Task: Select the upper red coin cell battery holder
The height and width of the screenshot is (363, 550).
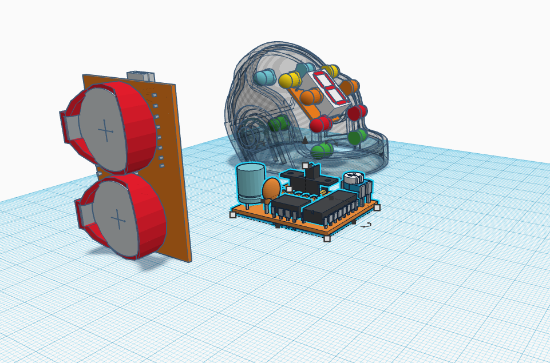Action: tap(109, 128)
